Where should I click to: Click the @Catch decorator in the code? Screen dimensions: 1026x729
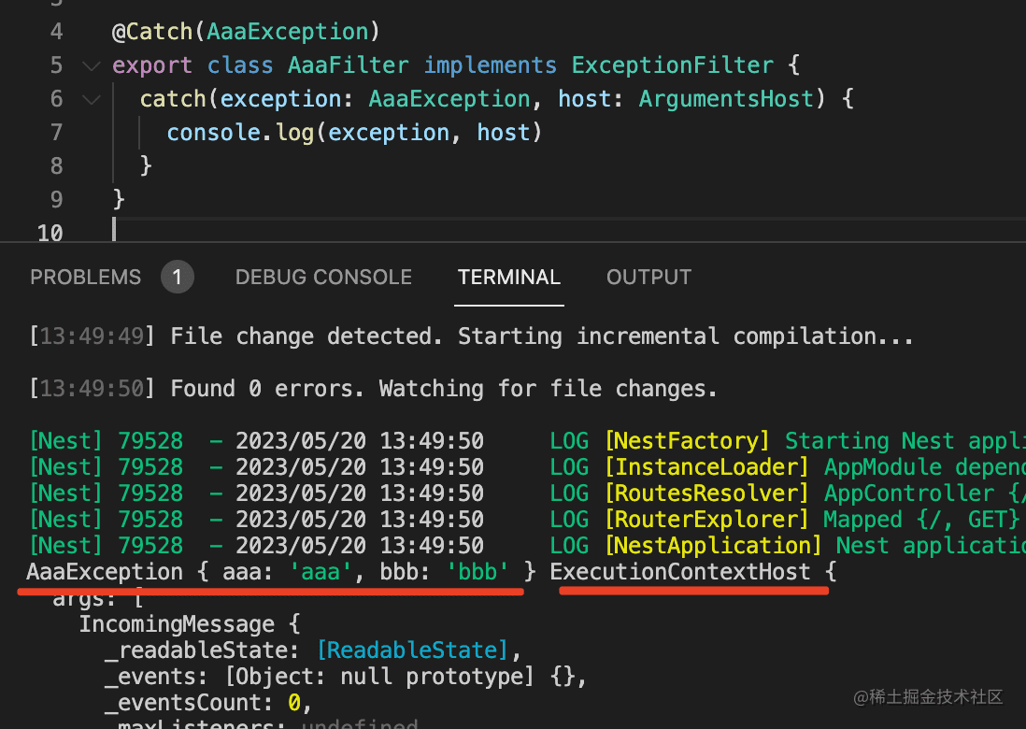tap(152, 32)
